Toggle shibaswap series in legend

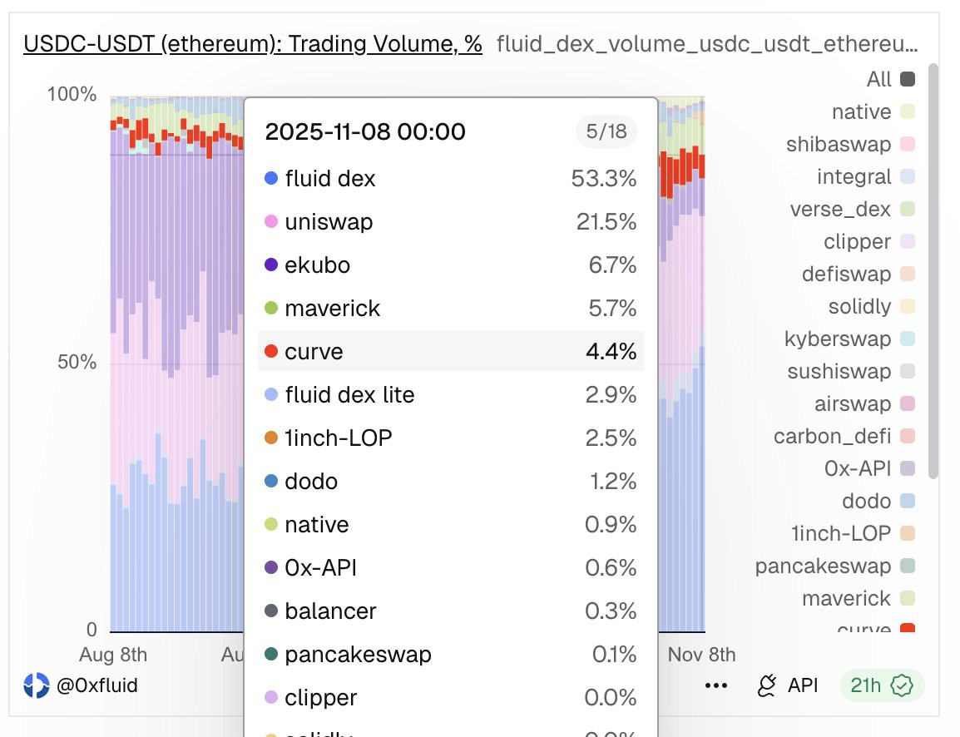(850, 144)
